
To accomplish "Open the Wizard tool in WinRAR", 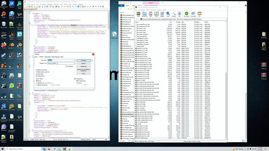I will pyautogui.click(x=174, y=14).
